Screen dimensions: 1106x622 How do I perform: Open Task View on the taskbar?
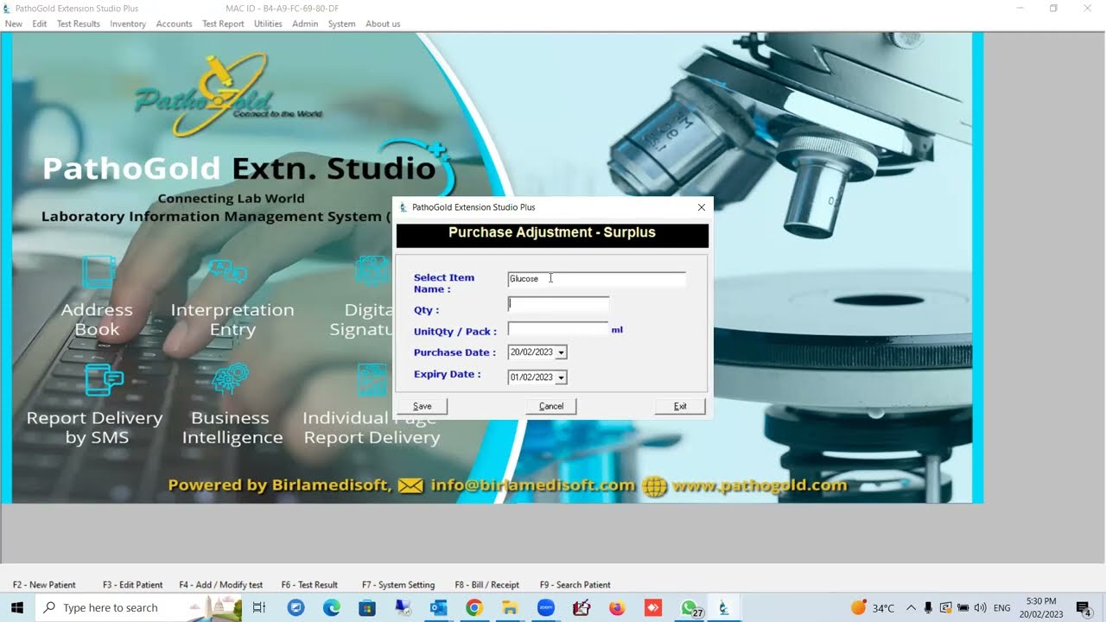coord(258,607)
